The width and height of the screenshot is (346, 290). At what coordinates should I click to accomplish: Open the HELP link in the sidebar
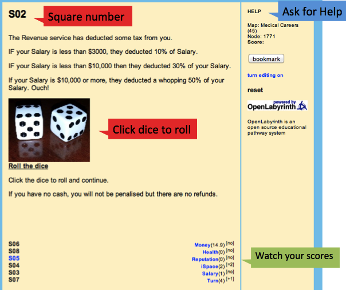click(254, 11)
